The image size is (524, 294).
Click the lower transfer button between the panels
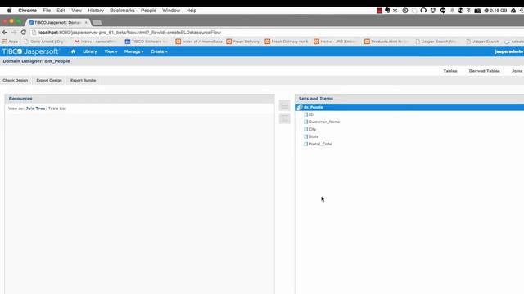coord(284,118)
